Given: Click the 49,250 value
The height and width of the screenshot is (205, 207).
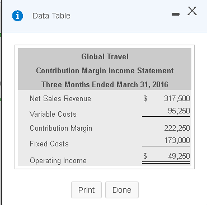Looking at the screenshot, I should point(179,156).
